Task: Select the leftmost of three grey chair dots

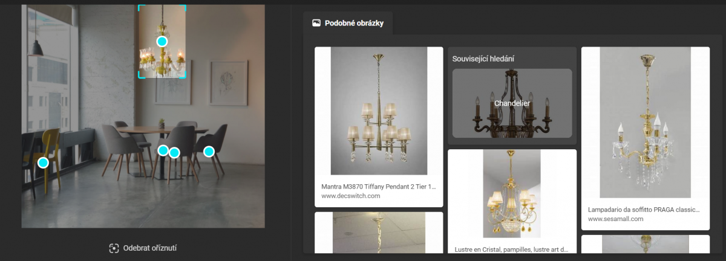Action: (x=163, y=150)
